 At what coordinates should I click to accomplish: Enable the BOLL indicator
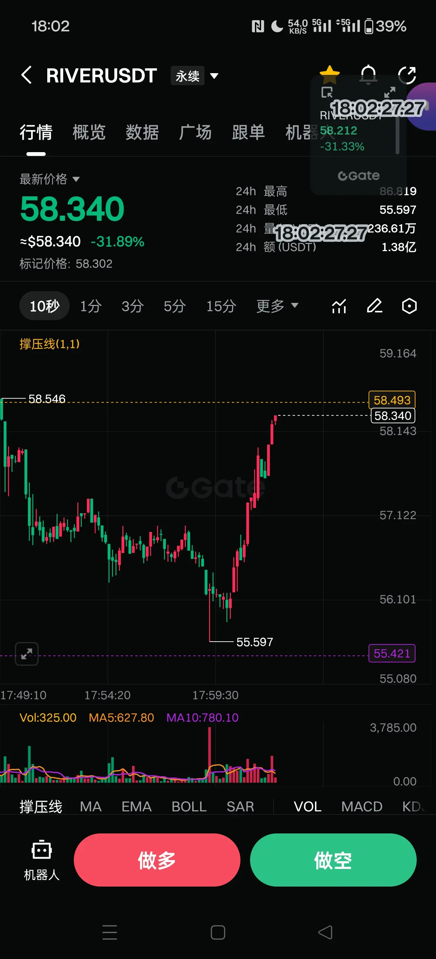[x=189, y=807]
